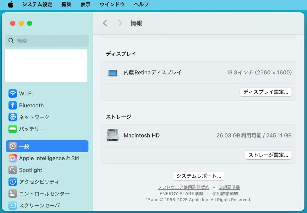Select the アクセシビリティ icon
Viewport: 307px width, 213px height.
13,182
